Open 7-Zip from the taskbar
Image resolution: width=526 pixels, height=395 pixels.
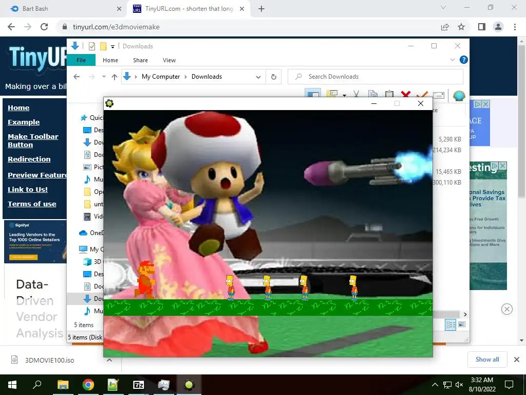pos(139,385)
